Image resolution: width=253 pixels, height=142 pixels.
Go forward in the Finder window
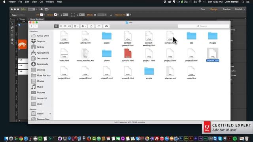(36, 26)
